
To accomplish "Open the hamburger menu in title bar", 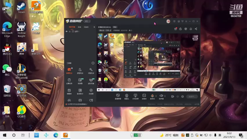I will (x=186, y=21).
